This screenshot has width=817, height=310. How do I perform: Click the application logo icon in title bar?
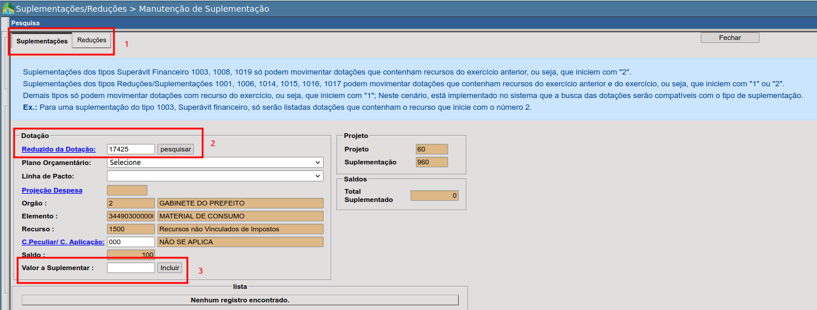coord(8,9)
